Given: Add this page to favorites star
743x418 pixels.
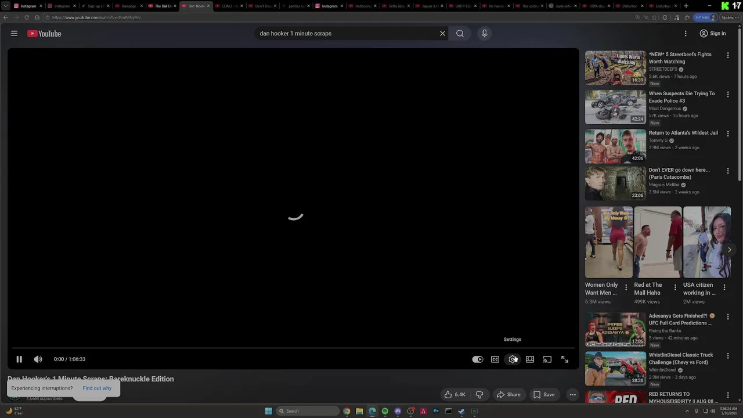Looking at the screenshot, I should point(654,17).
